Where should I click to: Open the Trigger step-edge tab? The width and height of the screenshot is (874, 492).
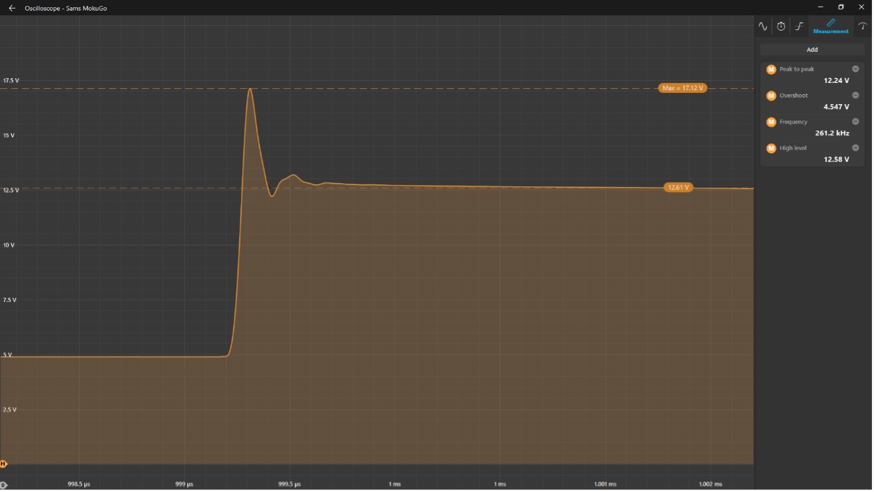tap(800, 27)
